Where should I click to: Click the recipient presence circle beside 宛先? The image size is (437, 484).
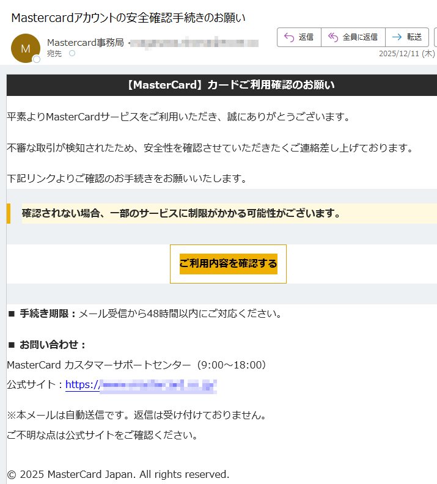[72, 54]
